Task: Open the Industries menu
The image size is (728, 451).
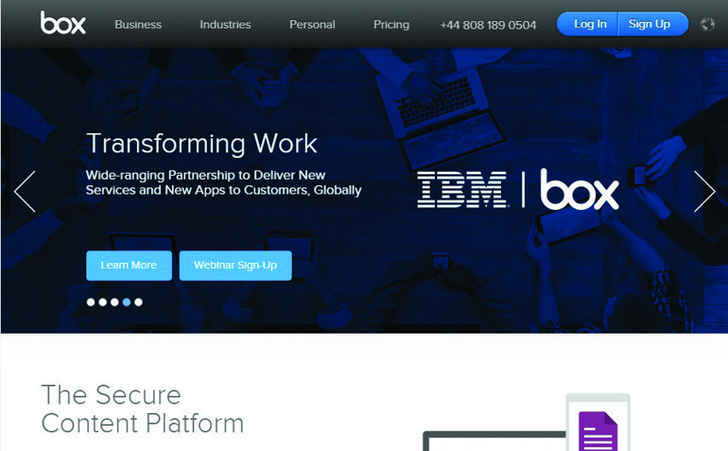Action: (x=225, y=25)
